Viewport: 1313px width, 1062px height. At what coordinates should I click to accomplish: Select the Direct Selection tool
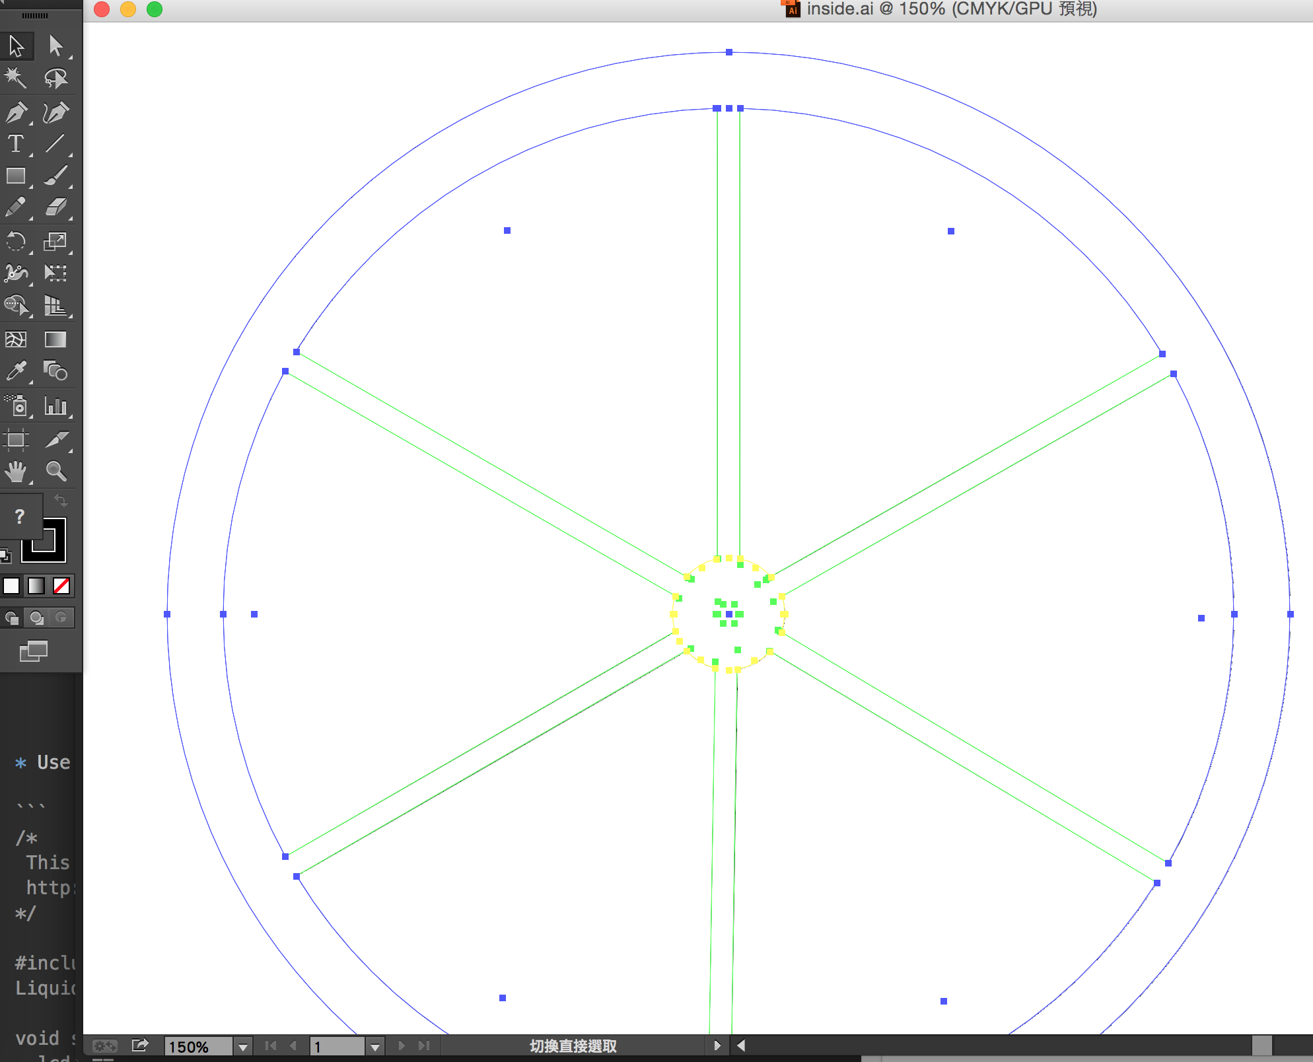click(56, 46)
